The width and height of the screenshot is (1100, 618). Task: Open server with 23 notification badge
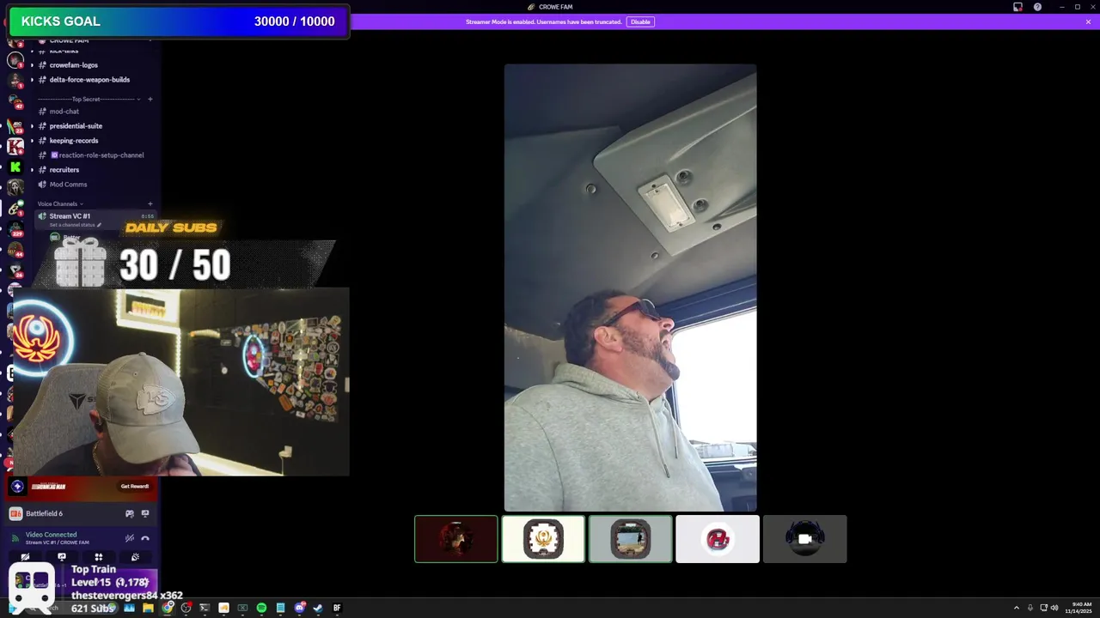15,125
